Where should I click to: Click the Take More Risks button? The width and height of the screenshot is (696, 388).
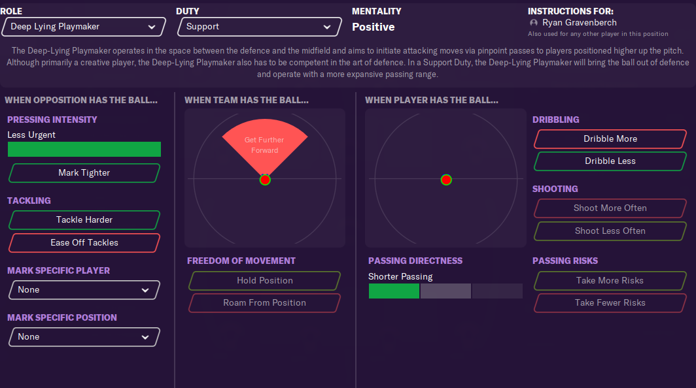pos(610,281)
